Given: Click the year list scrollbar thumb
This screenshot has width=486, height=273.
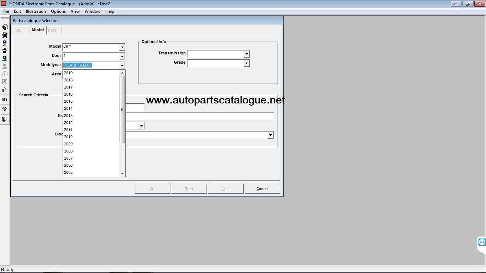Looking at the screenshot, I should point(122,109).
